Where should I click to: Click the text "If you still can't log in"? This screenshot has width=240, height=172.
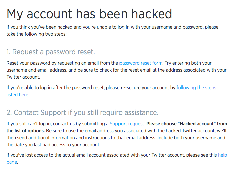tap(32, 124)
